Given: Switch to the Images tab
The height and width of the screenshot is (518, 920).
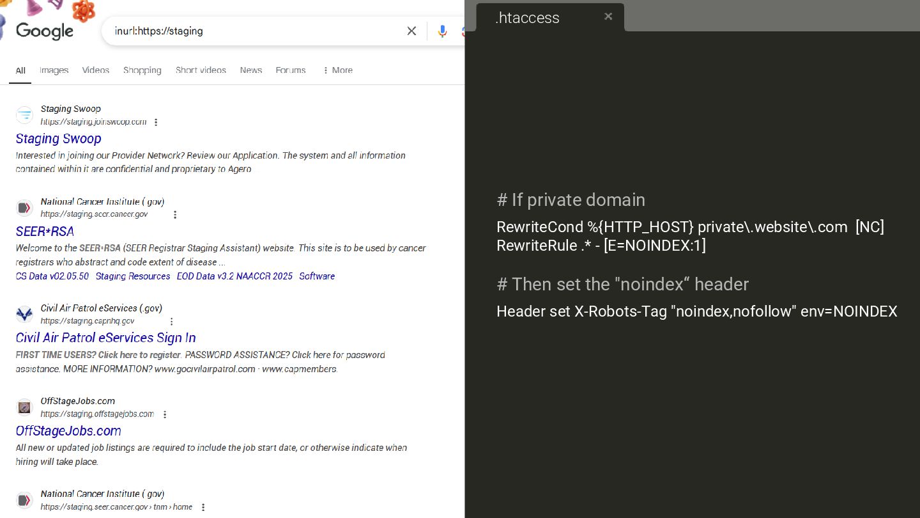Looking at the screenshot, I should 54,70.
